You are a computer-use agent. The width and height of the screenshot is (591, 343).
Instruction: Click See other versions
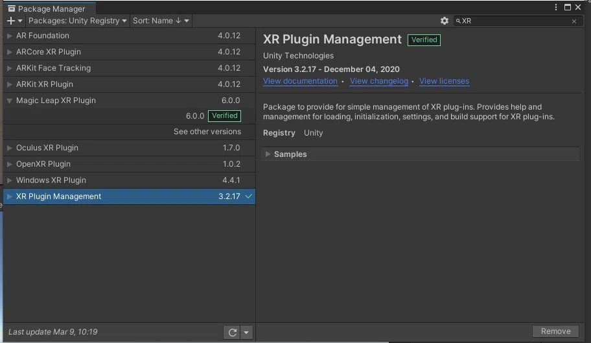click(207, 132)
